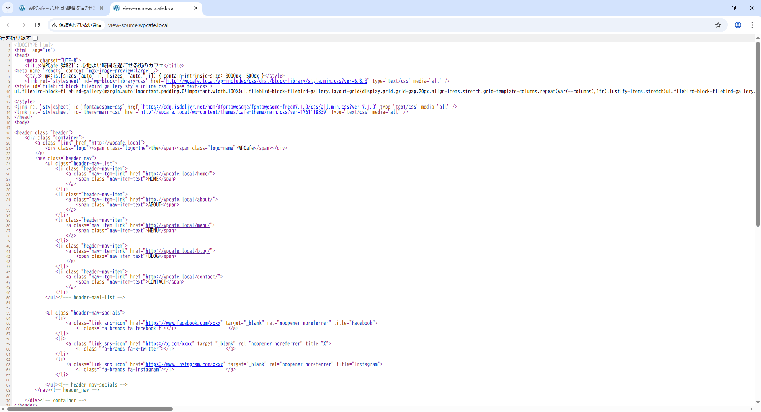The height and width of the screenshot is (412, 761).
Task: Open Chrome three-dot menu
Action: pyautogui.click(x=752, y=25)
